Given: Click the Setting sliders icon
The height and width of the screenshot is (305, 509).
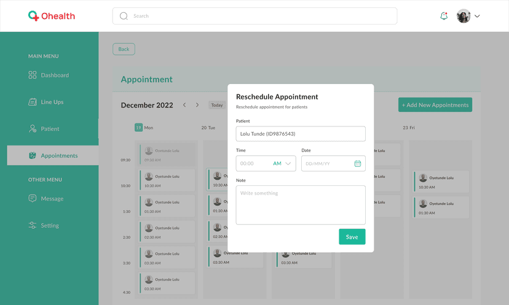Looking at the screenshot, I should point(33,226).
